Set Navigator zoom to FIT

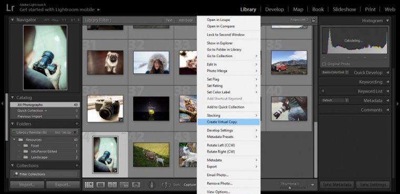[46, 20]
